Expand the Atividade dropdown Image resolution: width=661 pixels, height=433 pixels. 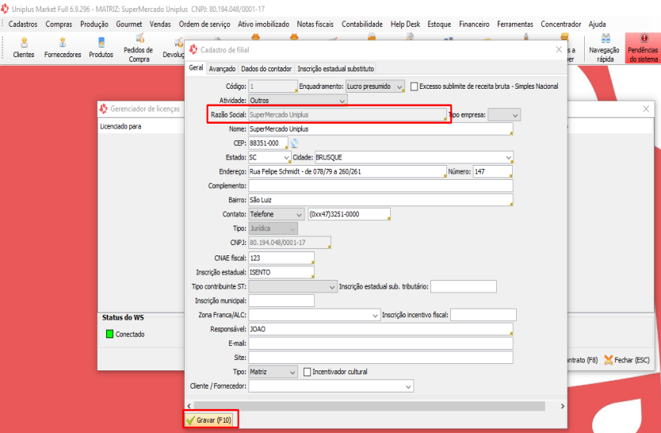point(298,101)
